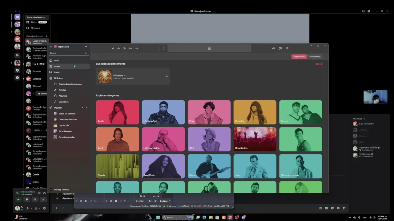The width and height of the screenshot is (394, 221).
Task: Open the Dance category tile
Action: [x=301, y=112]
